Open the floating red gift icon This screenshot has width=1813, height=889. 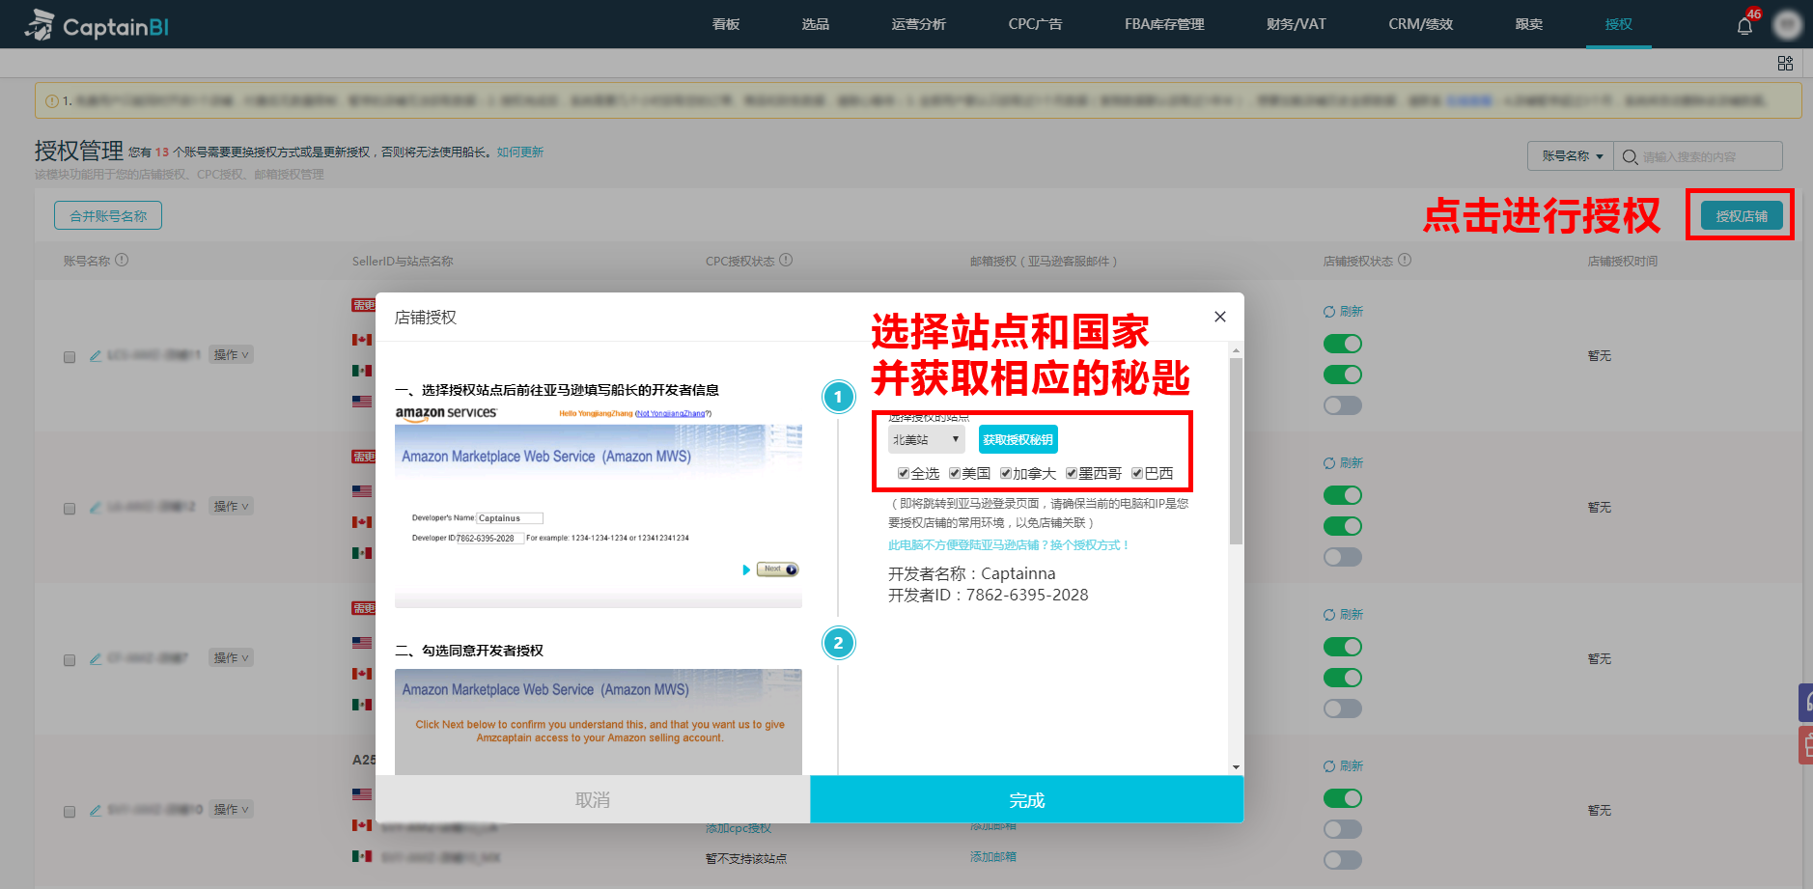pos(1806,745)
